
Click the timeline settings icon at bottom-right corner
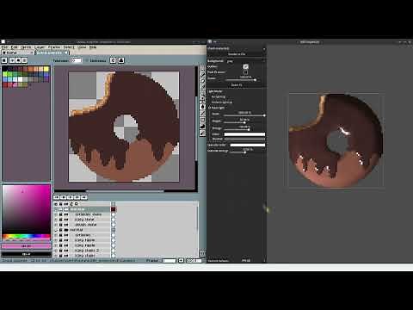pyautogui.click(x=202, y=253)
